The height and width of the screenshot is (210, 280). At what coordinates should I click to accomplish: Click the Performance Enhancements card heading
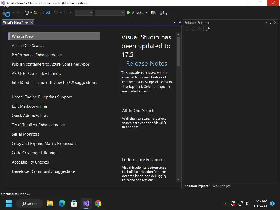point(144,160)
